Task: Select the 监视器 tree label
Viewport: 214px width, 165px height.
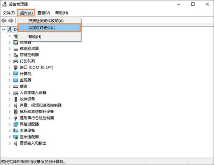Action: pos(26,80)
